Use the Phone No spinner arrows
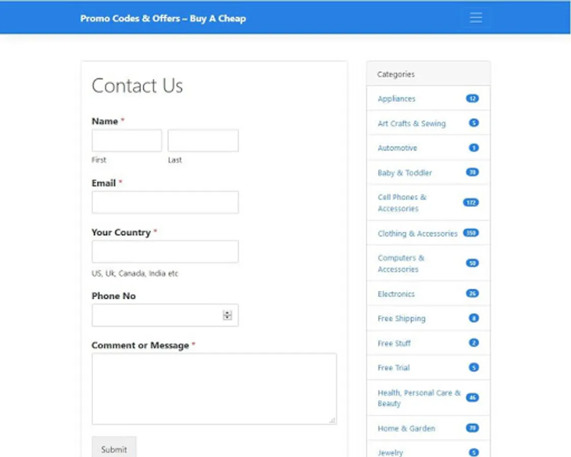The image size is (571, 457). click(x=227, y=315)
